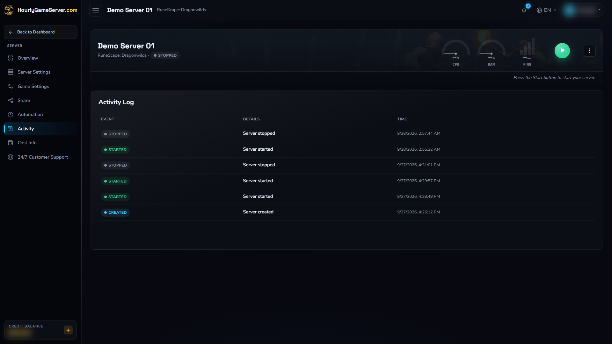Open the three-dot server options menu

click(589, 51)
